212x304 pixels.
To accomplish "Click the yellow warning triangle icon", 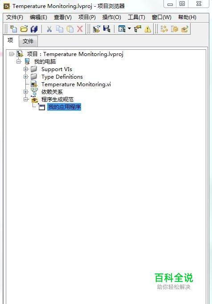I will coord(148,29).
